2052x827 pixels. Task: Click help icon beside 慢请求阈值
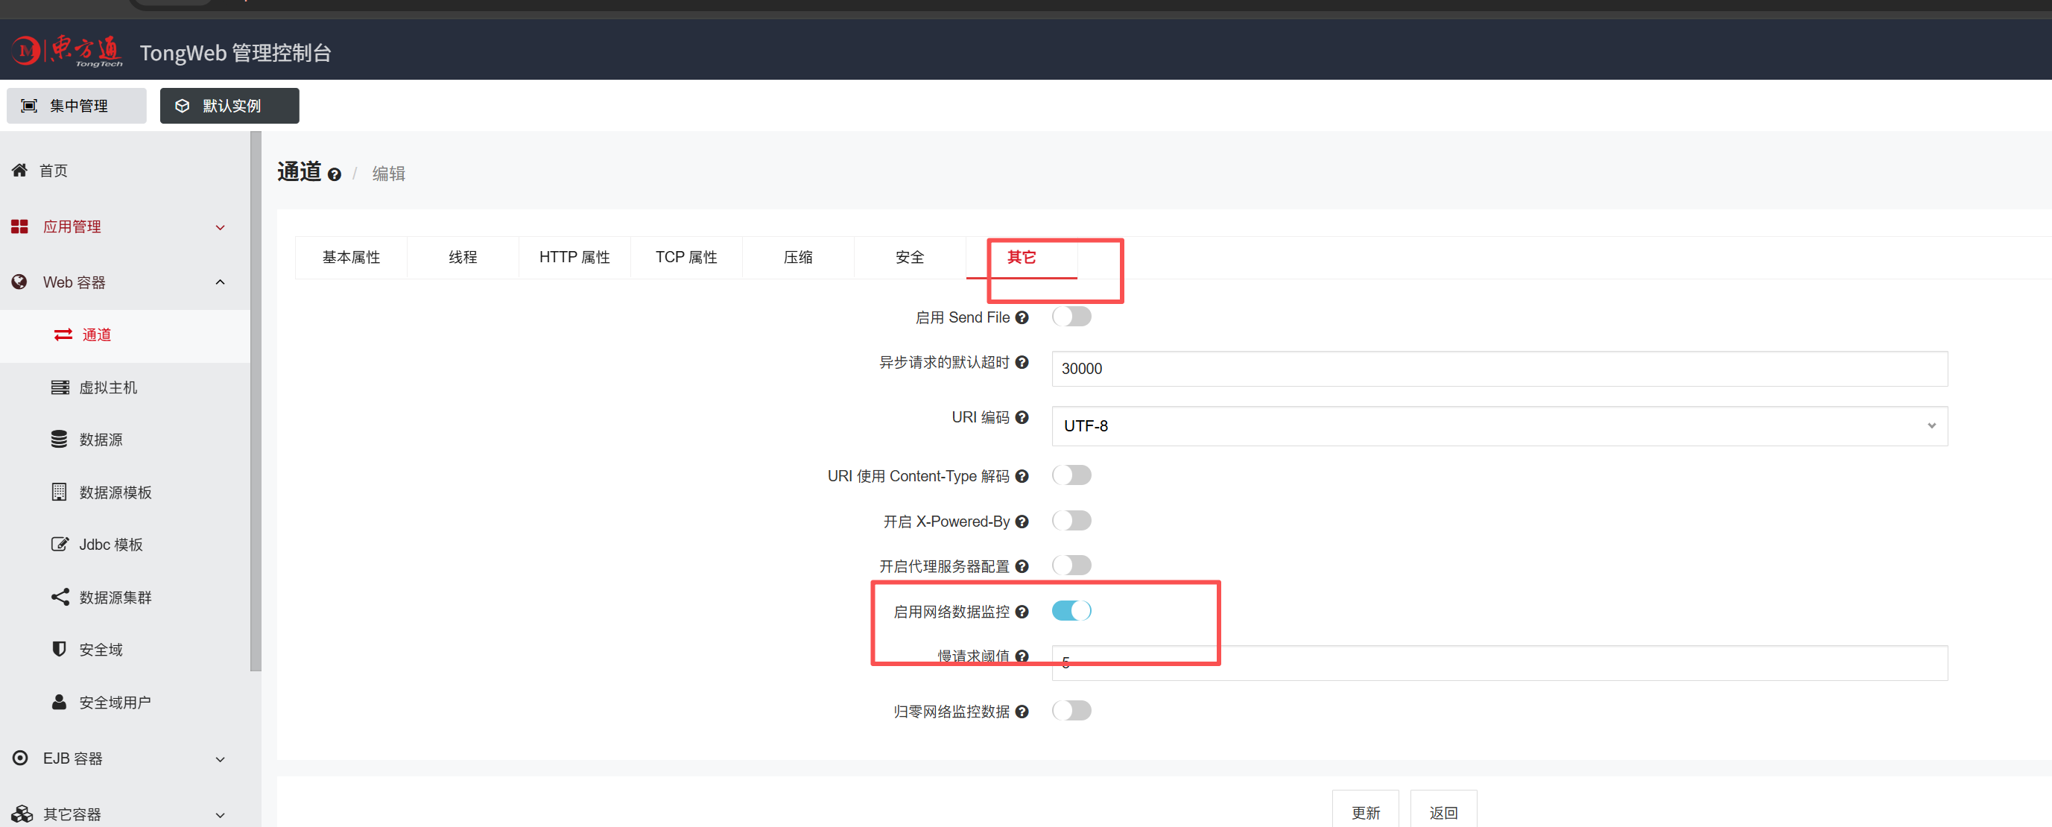point(1022,656)
